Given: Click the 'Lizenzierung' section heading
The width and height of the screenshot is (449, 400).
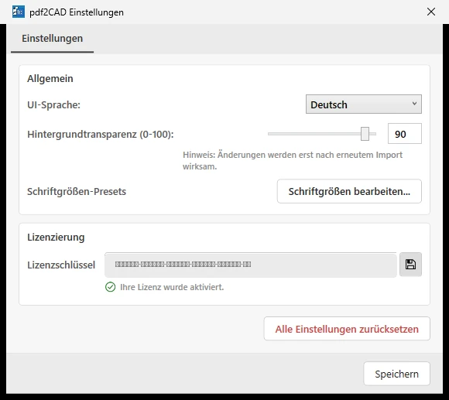Looking at the screenshot, I should point(56,238).
